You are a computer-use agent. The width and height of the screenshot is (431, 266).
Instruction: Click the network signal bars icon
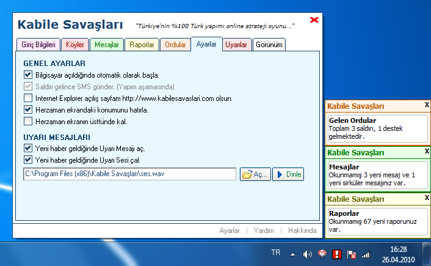[366, 254]
